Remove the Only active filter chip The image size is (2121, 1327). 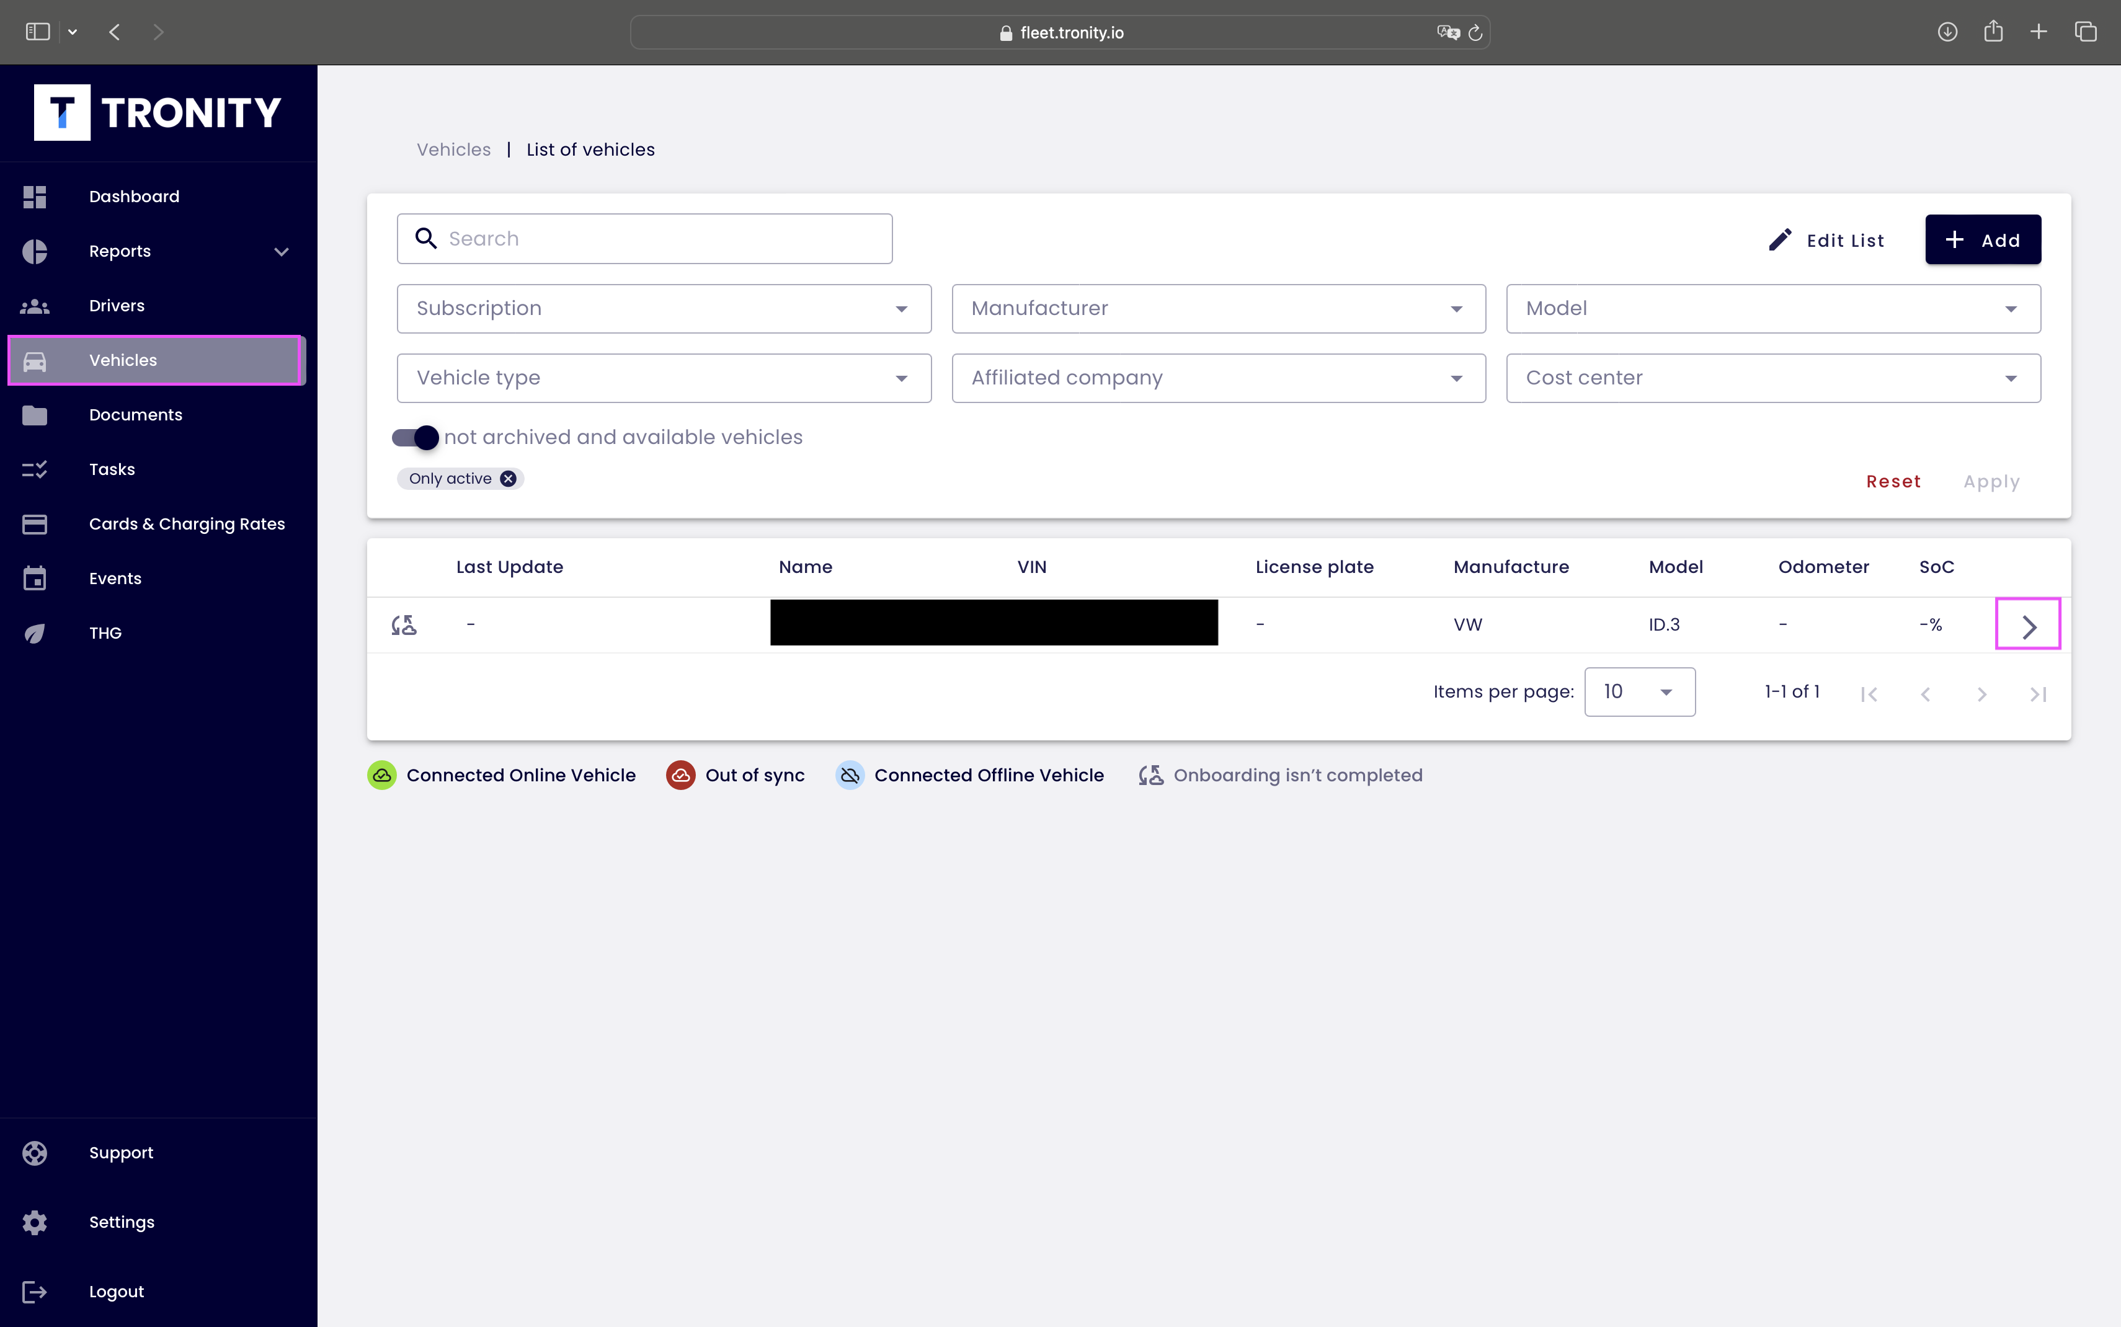click(x=508, y=478)
